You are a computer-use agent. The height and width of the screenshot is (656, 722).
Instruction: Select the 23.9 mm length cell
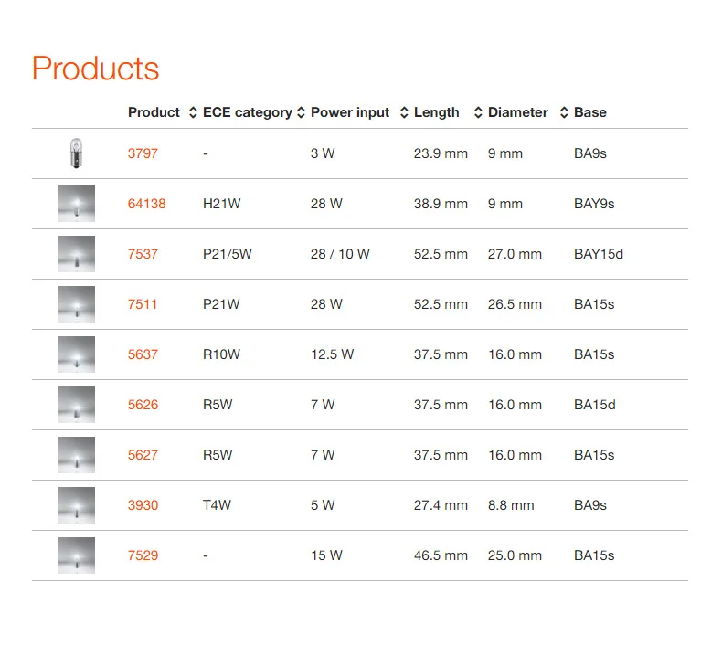[441, 153]
